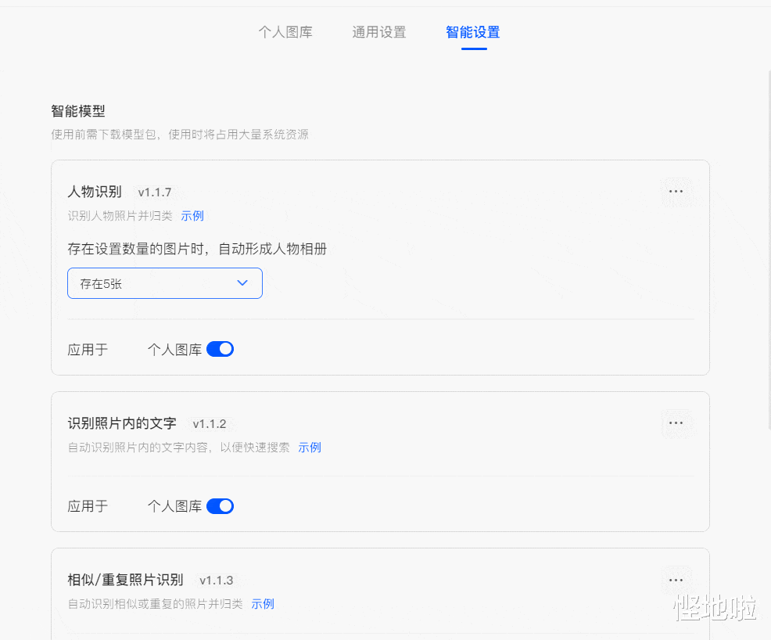Image resolution: width=771 pixels, height=640 pixels.
Task: Click the v1.1.2 version label
Action: [210, 424]
